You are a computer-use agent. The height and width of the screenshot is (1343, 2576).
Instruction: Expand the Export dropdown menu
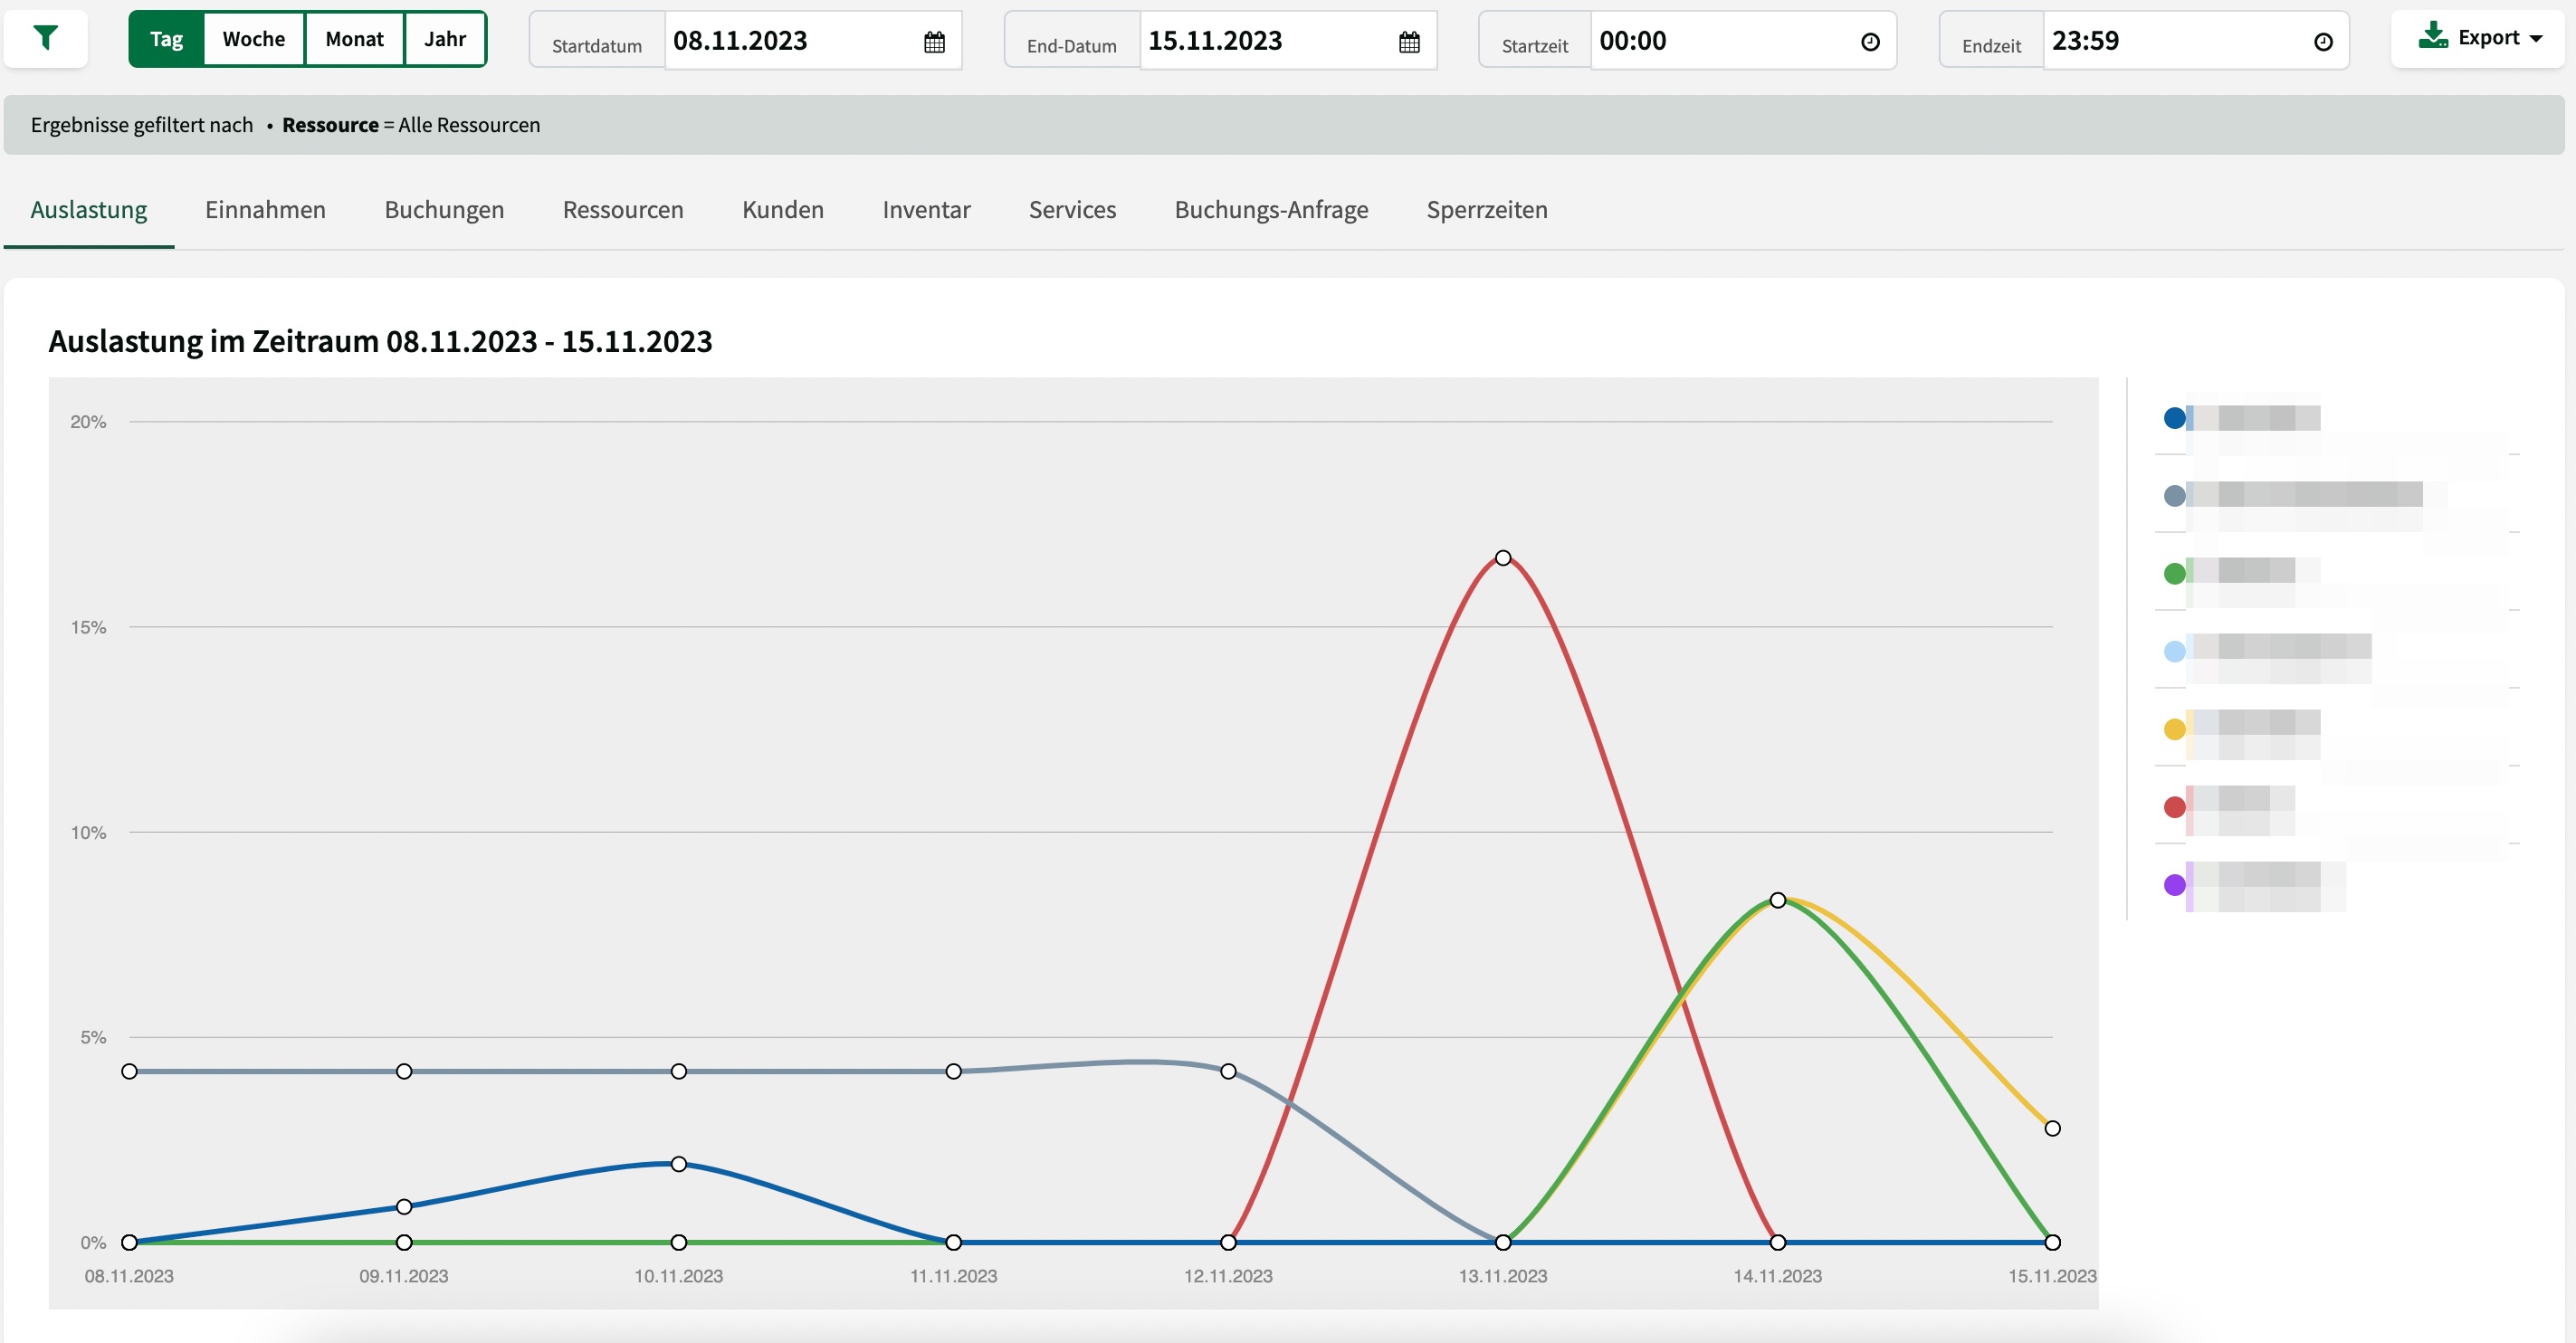click(2480, 38)
